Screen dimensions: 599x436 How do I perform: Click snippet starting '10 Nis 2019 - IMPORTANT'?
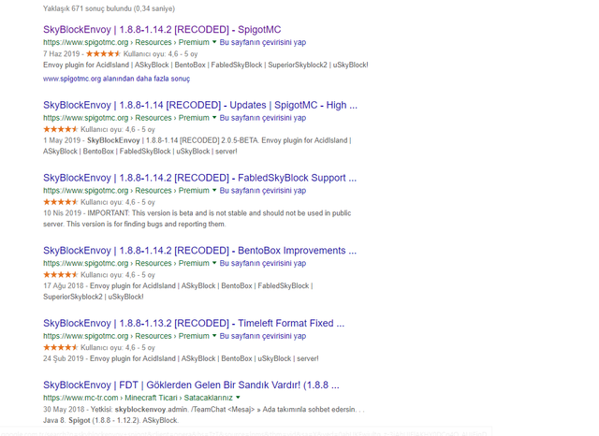[x=197, y=218]
